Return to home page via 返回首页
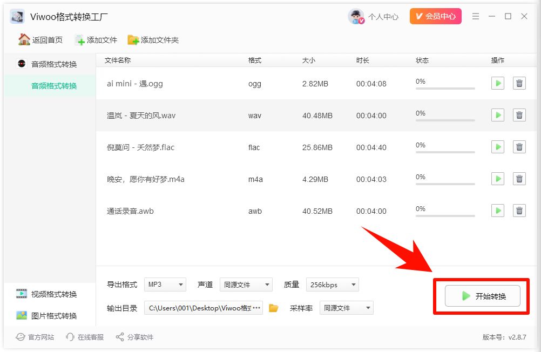The width and height of the screenshot is (541, 352). 40,40
